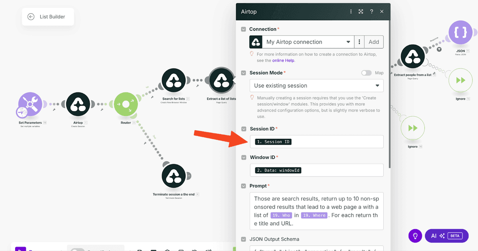478x251 pixels.
Task: Toggle the Map switch for Session Mode
Action: (366, 73)
